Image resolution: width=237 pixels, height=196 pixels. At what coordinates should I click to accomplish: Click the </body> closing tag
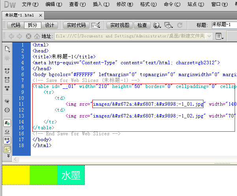click(x=42, y=140)
